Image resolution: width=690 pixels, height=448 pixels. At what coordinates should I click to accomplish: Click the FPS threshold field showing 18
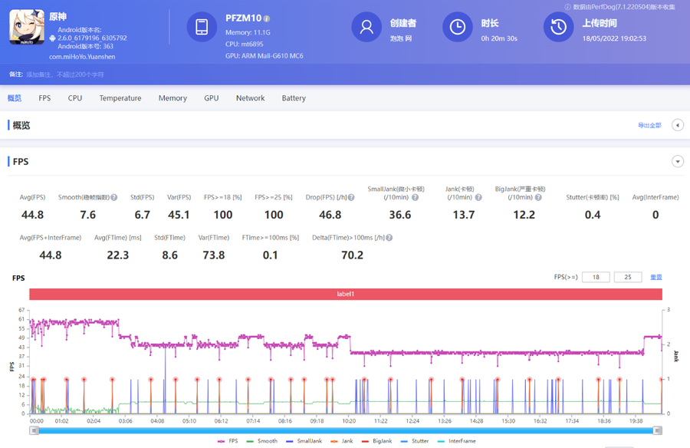(x=596, y=277)
